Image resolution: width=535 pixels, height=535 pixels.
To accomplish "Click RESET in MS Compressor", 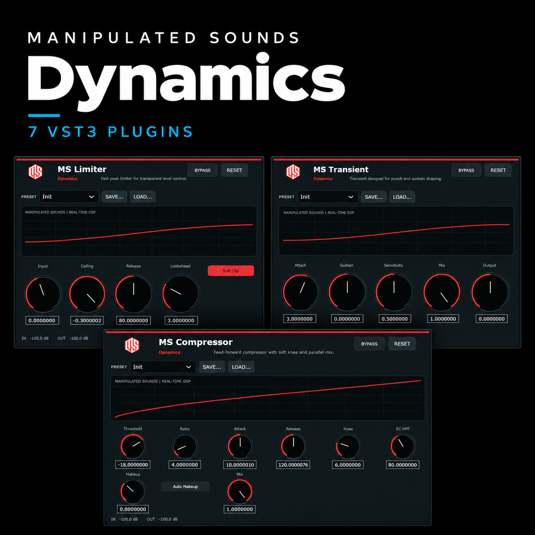I will pos(402,344).
